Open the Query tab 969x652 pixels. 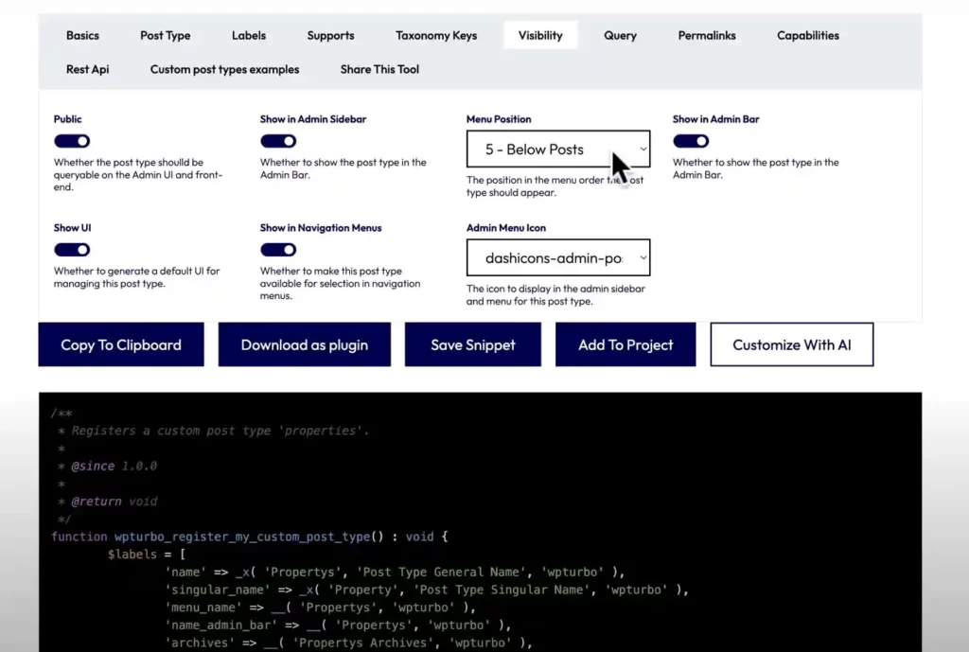click(620, 35)
